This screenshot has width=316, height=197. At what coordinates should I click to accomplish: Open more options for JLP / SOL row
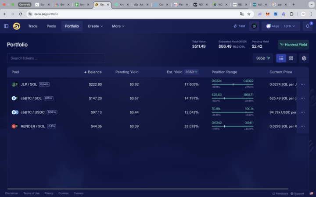pyautogui.click(x=302, y=84)
